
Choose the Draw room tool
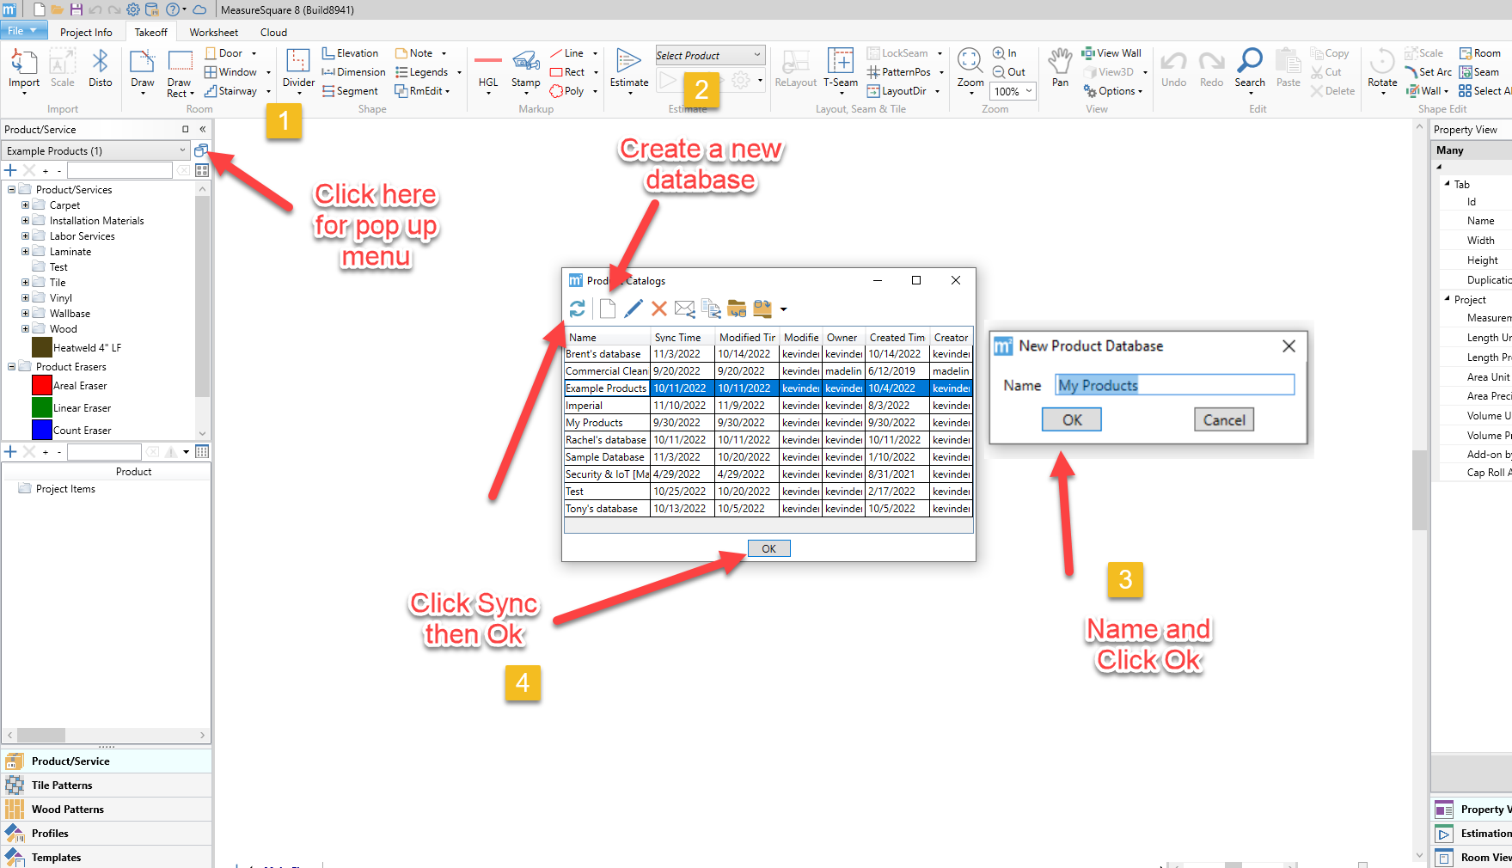(143, 70)
